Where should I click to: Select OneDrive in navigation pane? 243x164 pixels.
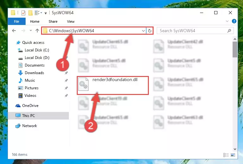pos(30,106)
